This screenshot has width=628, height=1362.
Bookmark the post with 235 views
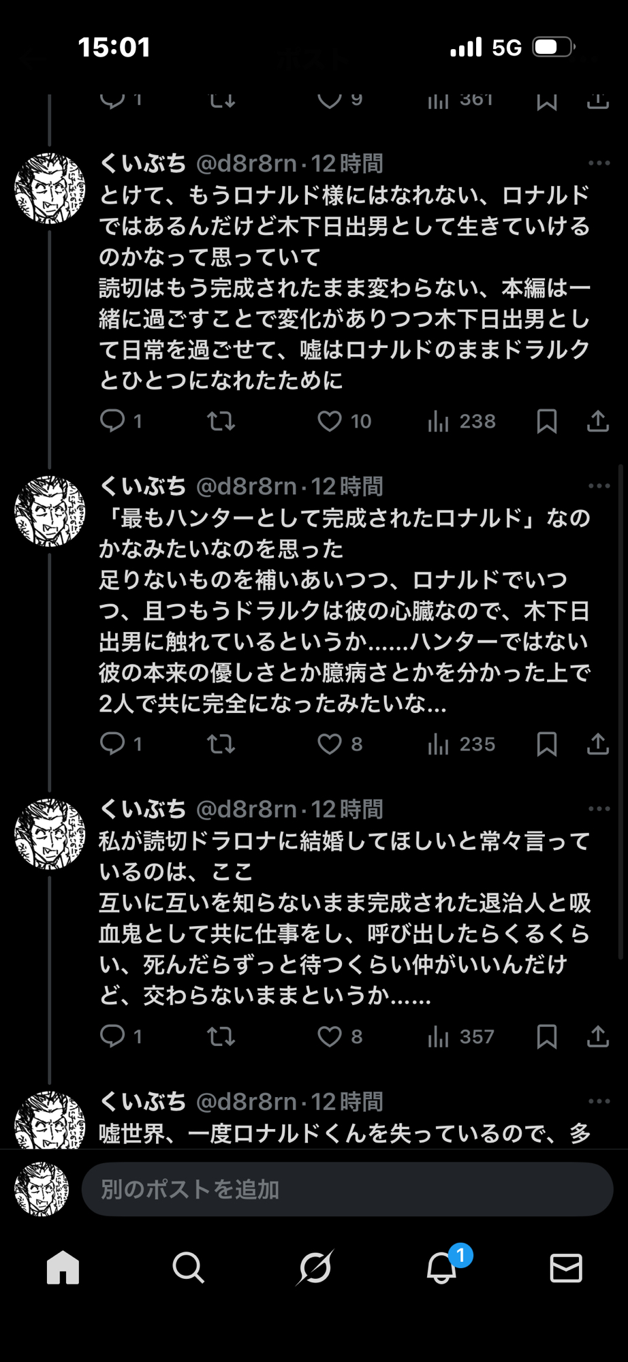pos(546,744)
